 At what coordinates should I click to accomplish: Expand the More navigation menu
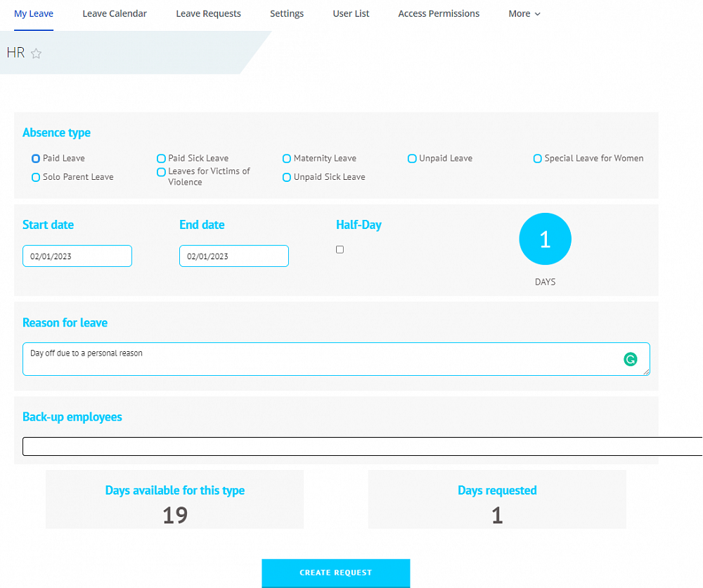tap(524, 13)
